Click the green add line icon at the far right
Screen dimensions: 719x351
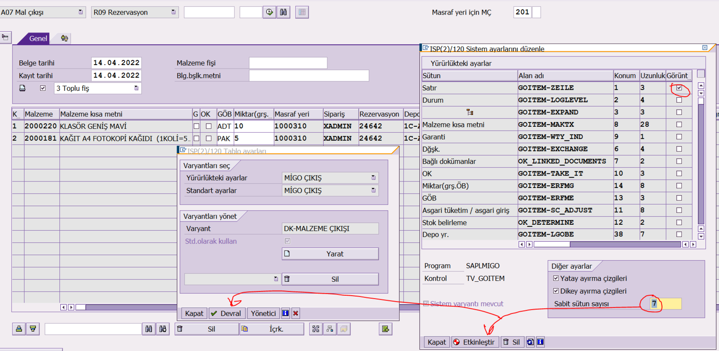click(386, 329)
